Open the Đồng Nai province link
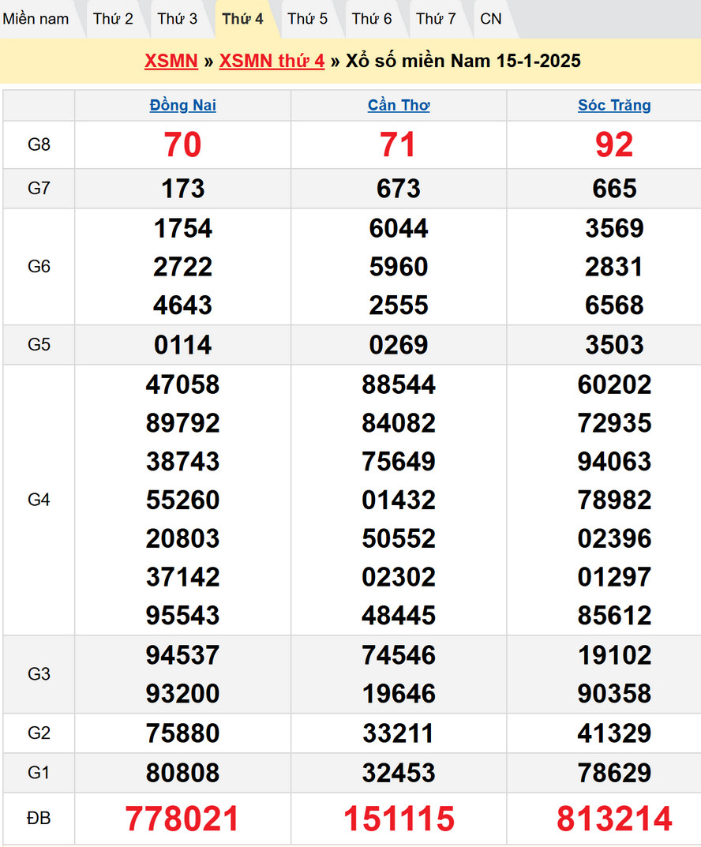 pyautogui.click(x=183, y=106)
